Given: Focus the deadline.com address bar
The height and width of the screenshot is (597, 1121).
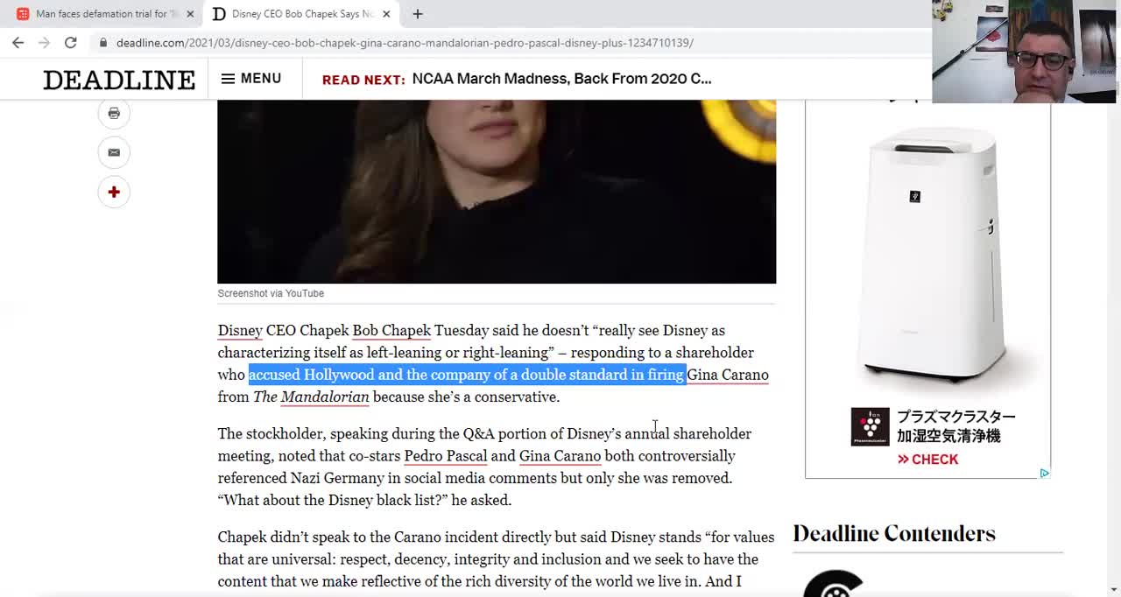Looking at the screenshot, I should 405,43.
